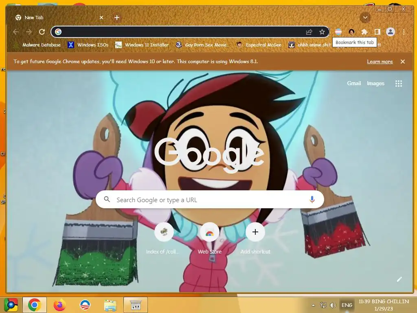Image resolution: width=417 pixels, height=313 pixels.
Task: Open the uhhh anime bookmark
Action: pyautogui.click(x=309, y=45)
